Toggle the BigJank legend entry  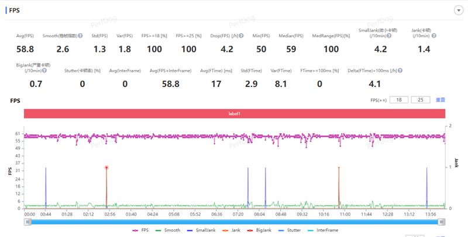pos(260,231)
